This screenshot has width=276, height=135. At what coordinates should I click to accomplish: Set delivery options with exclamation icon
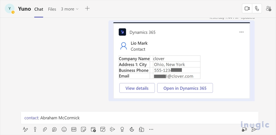click(35, 129)
